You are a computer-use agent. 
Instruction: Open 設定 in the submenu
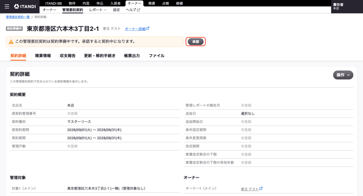[116, 10]
